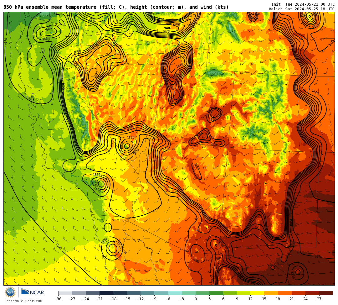Pick the colorbar swatch between −18 and −15

[x=120, y=293]
